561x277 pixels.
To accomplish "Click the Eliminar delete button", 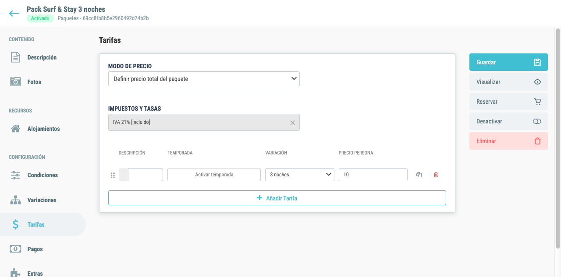I will coord(508,141).
